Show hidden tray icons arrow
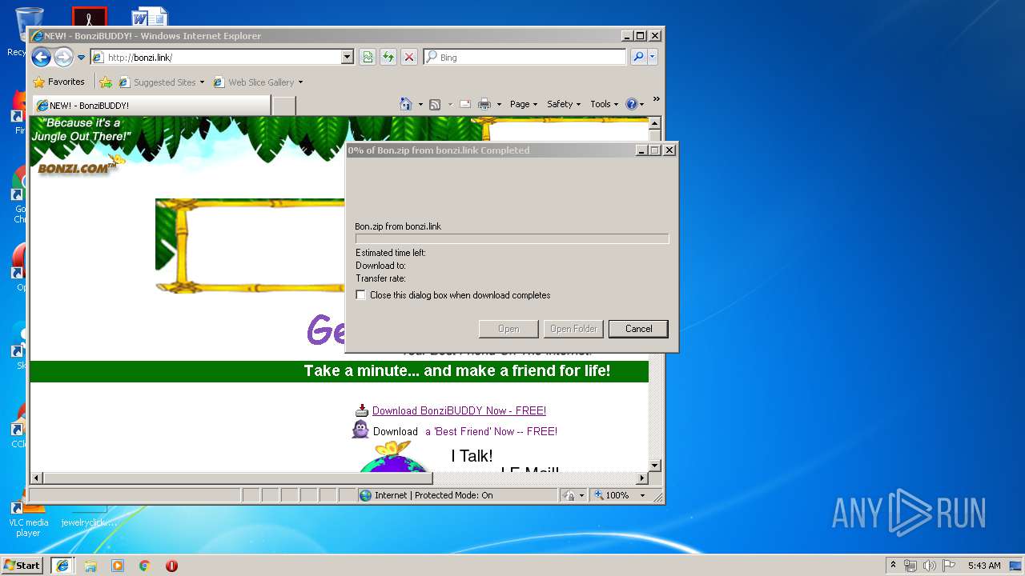The image size is (1025, 576). tap(893, 565)
